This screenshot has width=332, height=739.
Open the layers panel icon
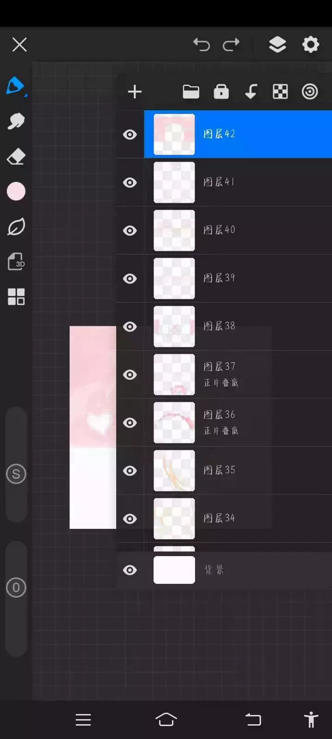click(x=277, y=45)
